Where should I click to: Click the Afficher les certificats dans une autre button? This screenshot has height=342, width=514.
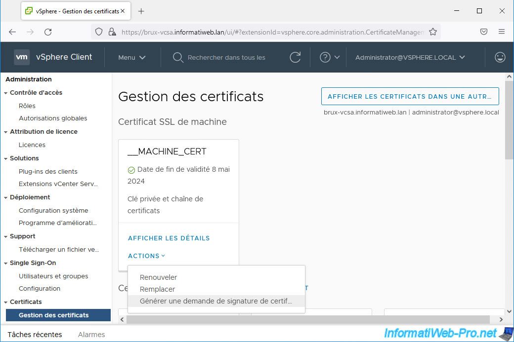[410, 96]
